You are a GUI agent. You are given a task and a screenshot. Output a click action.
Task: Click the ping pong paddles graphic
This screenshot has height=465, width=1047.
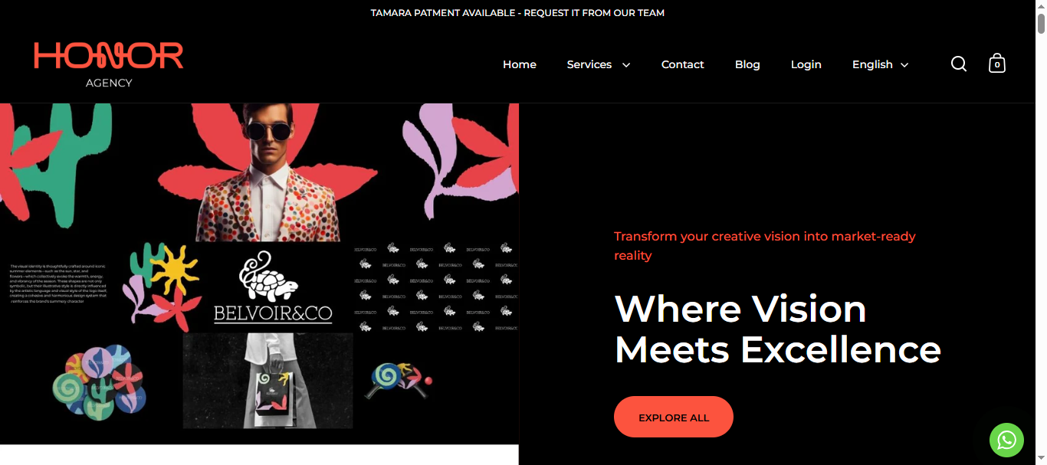(398, 380)
